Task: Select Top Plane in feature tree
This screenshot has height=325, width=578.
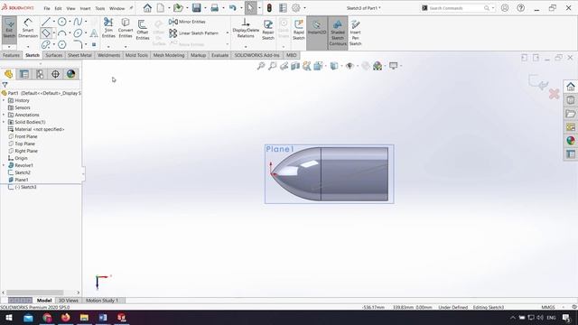Action: click(24, 144)
